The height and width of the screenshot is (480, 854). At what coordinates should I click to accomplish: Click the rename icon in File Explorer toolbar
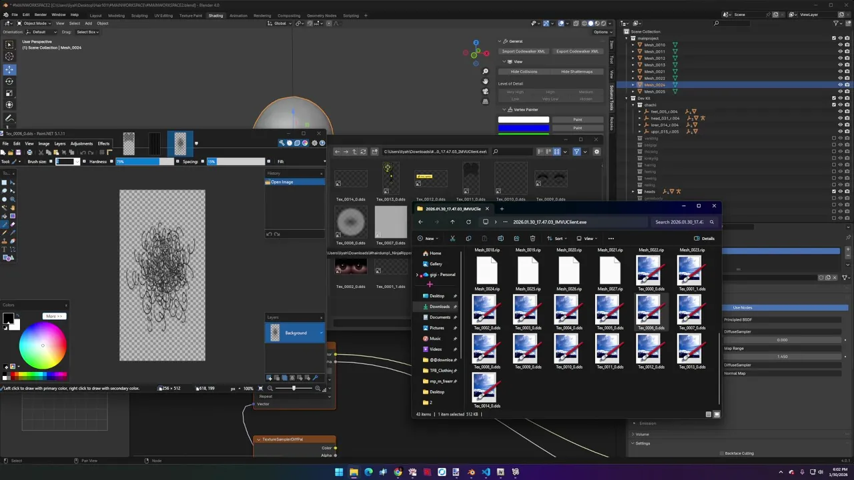pyautogui.click(x=500, y=239)
